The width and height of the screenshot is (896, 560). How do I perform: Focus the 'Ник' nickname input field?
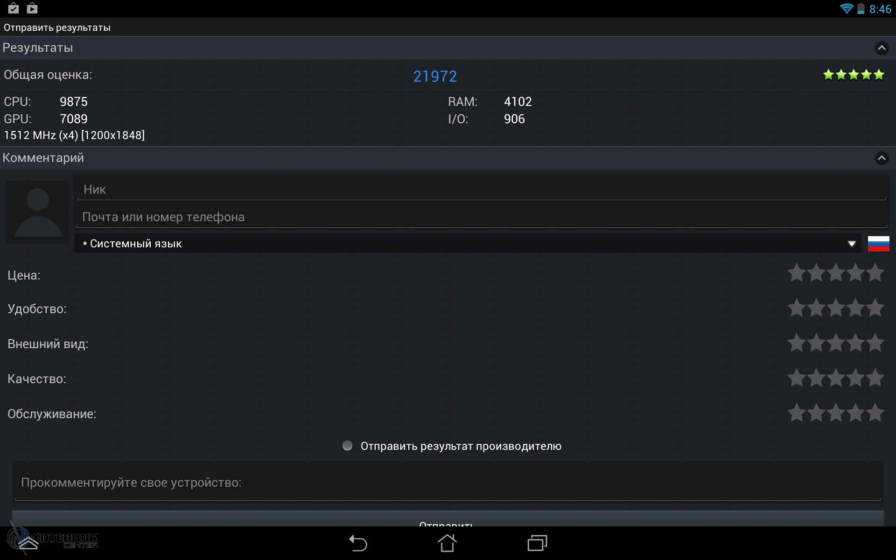(x=482, y=189)
